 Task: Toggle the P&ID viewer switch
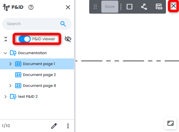(x=25, y=39)
